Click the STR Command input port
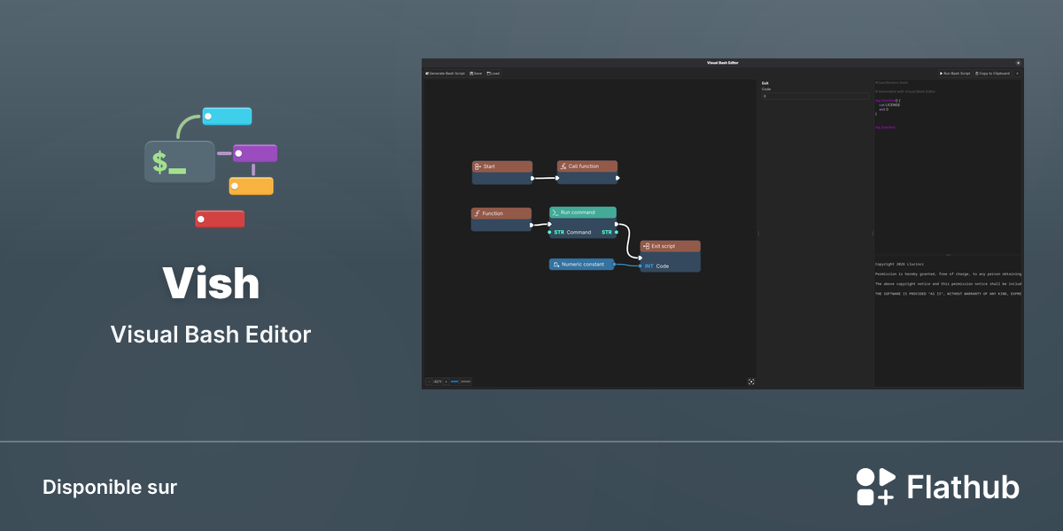Screen dimensions: 1063x531 point(549,233)
